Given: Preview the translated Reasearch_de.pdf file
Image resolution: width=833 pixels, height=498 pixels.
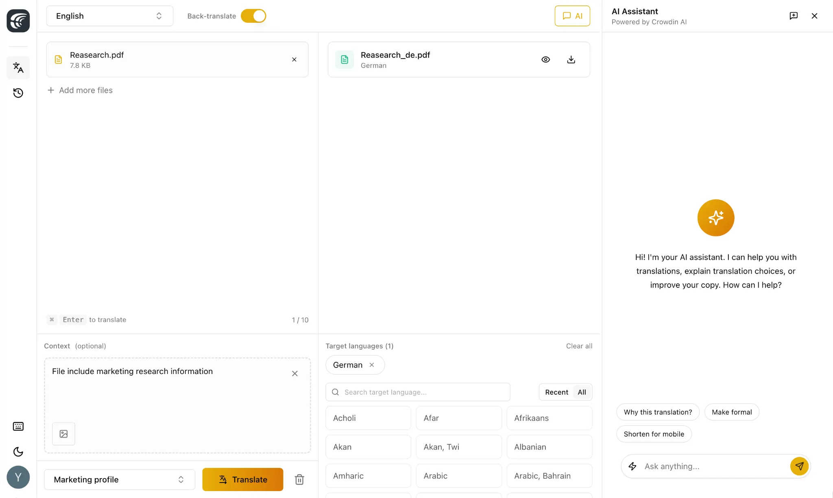Looking at the screenshot, I should [545, 59].
